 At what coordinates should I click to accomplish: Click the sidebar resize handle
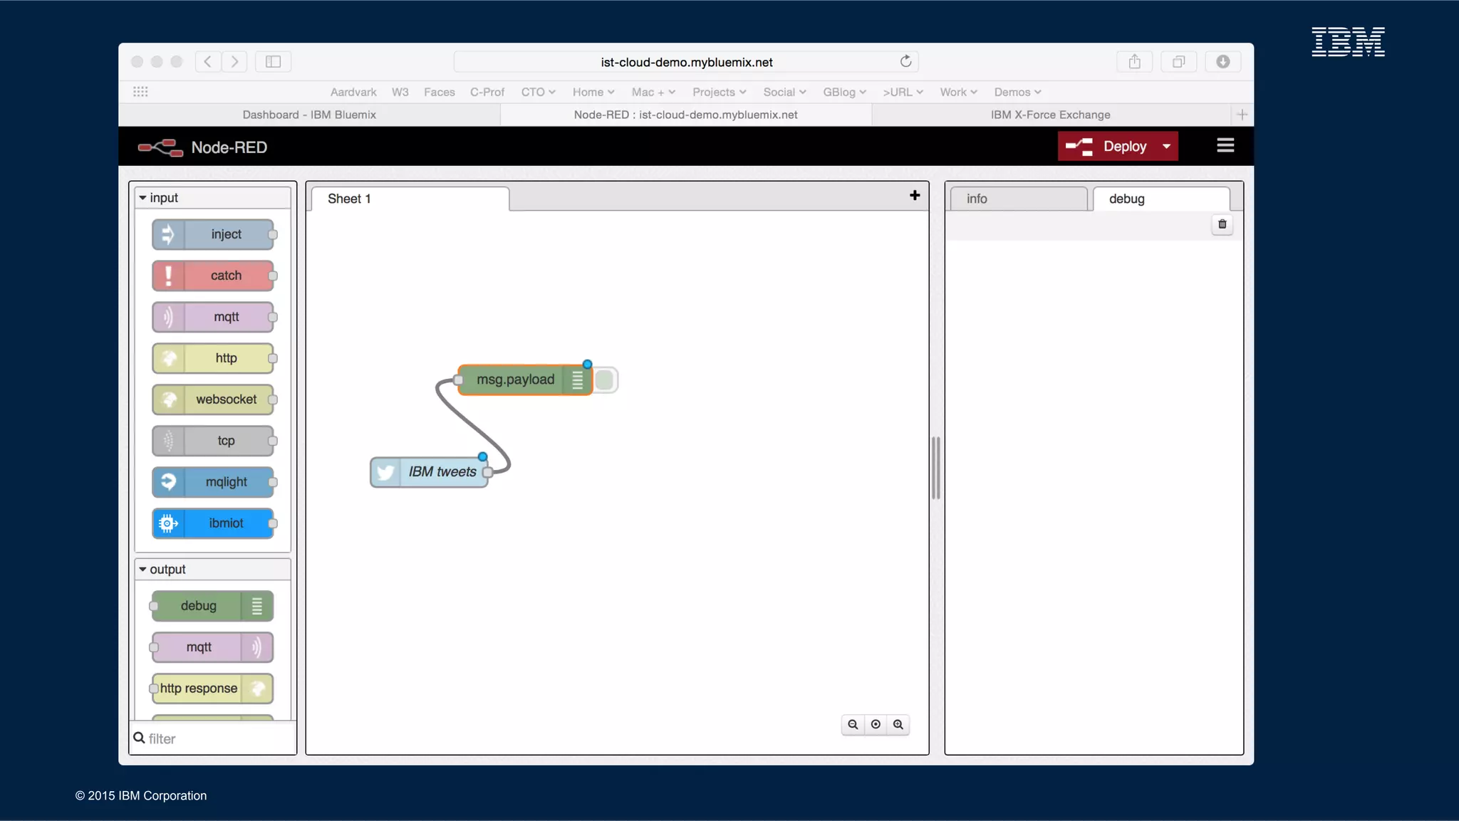tap(935, 468)
